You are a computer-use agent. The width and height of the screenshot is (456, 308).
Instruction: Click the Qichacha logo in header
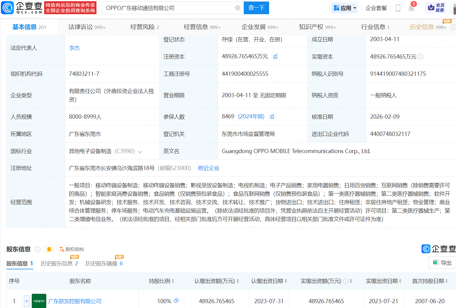22,8
